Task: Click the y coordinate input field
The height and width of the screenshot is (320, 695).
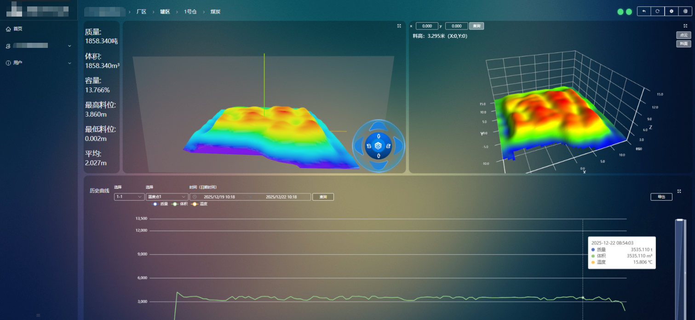Action: 457,26
